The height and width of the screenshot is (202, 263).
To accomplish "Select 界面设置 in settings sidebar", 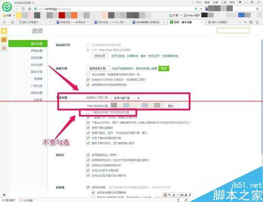I will click(37, 51).
